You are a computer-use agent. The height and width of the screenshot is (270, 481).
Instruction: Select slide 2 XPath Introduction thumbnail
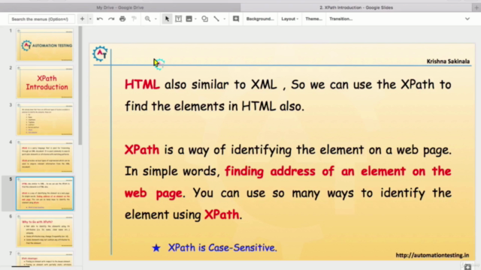(x=45, y=82)
